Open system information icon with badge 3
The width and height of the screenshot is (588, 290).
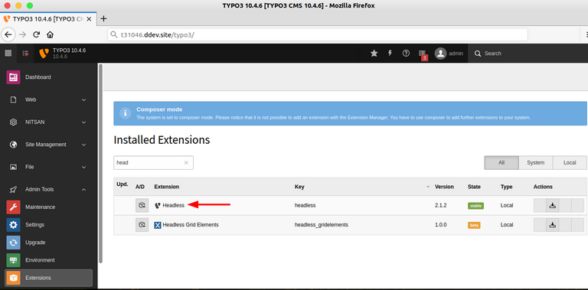(423, 54)
